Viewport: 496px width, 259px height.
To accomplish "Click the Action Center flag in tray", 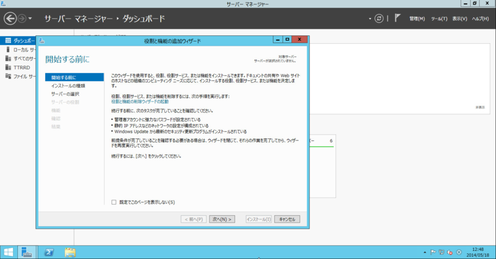I will 433,252.
